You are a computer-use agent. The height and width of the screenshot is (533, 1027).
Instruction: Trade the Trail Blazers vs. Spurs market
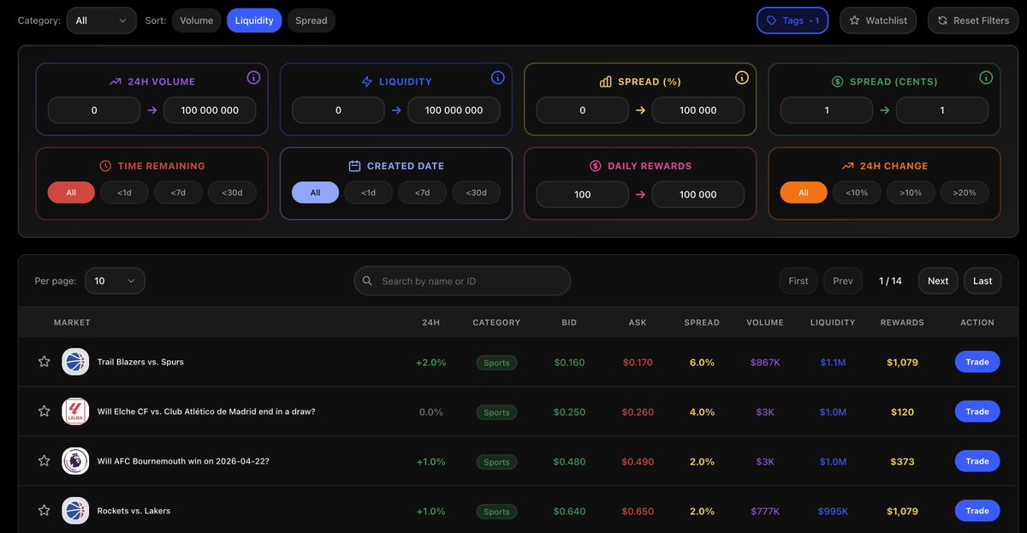(x=977, y=362)
